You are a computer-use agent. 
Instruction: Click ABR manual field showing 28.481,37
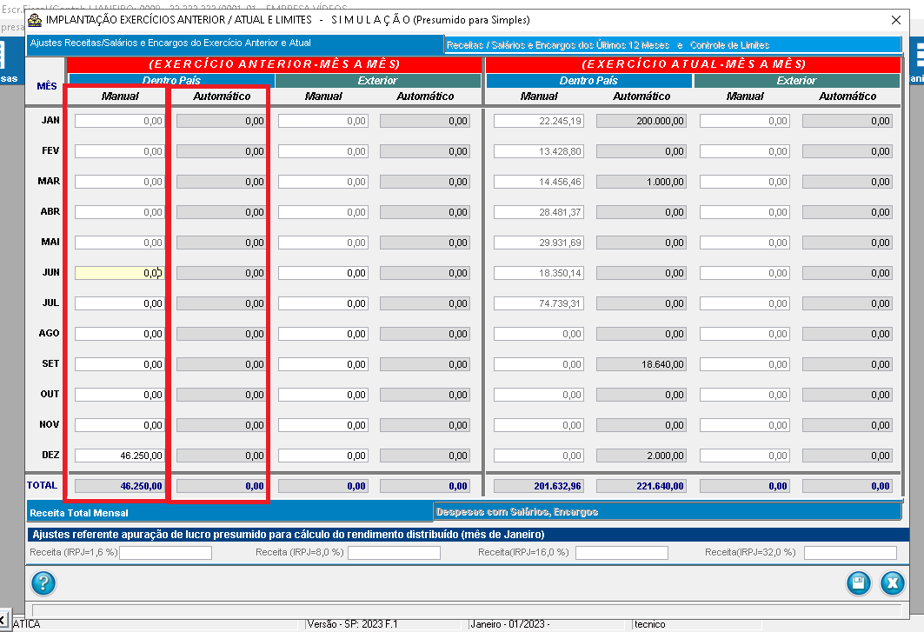pos(539,212)
